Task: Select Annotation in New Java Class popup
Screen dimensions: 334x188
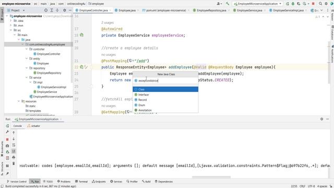Action: 165,110
